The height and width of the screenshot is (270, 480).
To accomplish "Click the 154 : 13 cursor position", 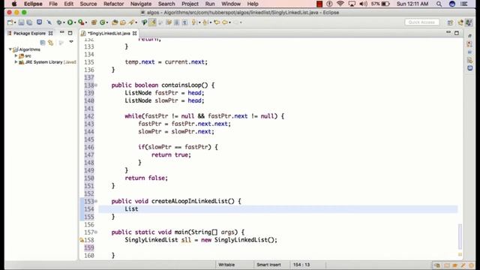I will coord(301,265).
